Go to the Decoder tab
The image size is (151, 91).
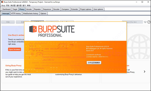pos(56,9)
